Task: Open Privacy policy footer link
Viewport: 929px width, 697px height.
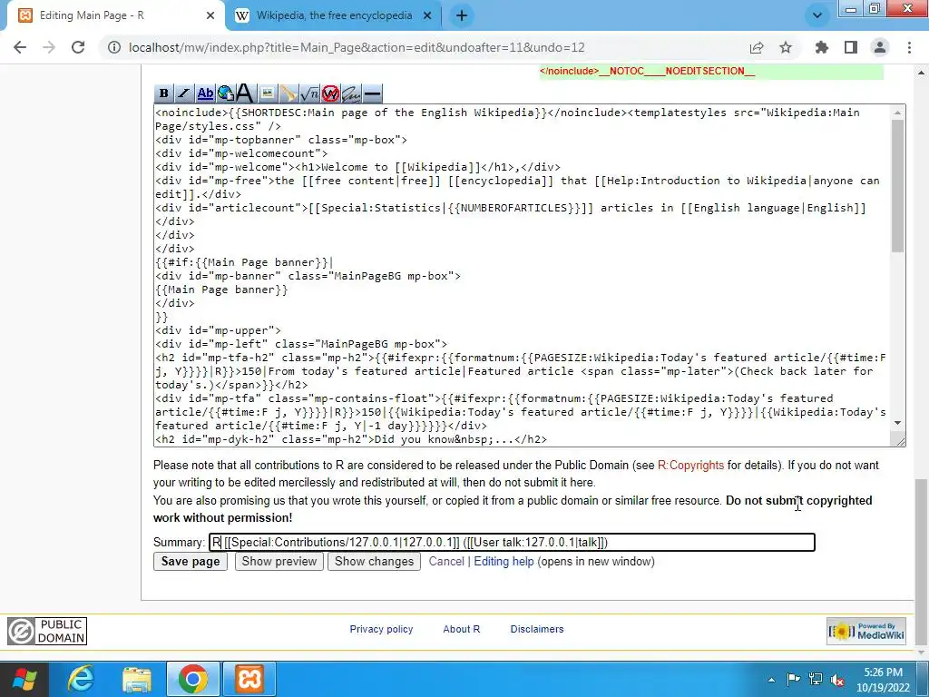Action: coord(381,629)
